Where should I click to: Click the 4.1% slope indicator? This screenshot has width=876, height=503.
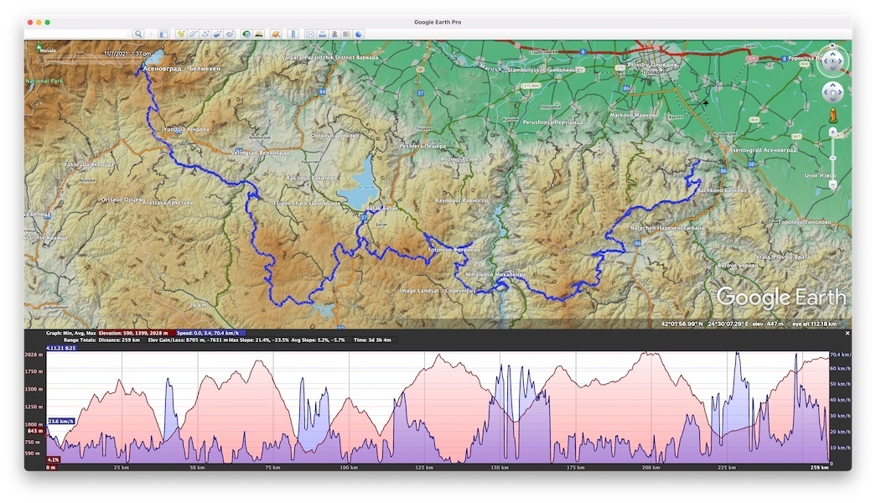[x=53, y=460]
